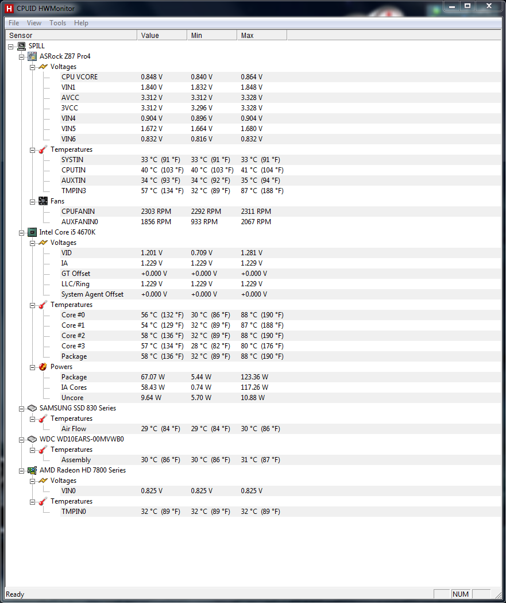Click the Voltages icon under Intel Core i5
The width and height of the screenshot is (506, 603).
43,243
